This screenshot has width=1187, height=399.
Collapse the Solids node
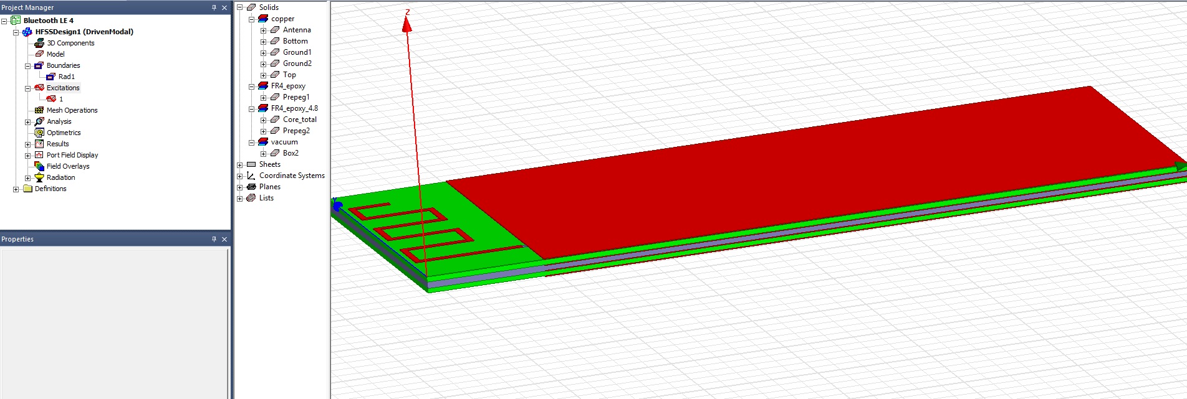tap(239, 7)
